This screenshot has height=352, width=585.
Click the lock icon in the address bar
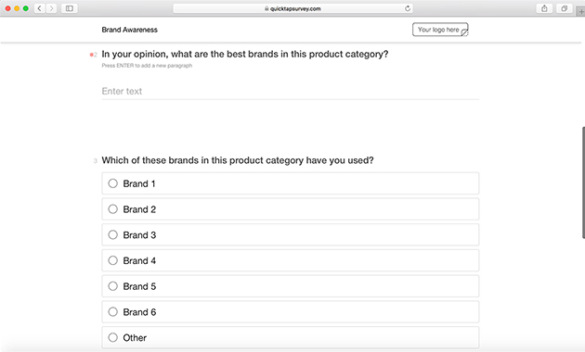266,8
